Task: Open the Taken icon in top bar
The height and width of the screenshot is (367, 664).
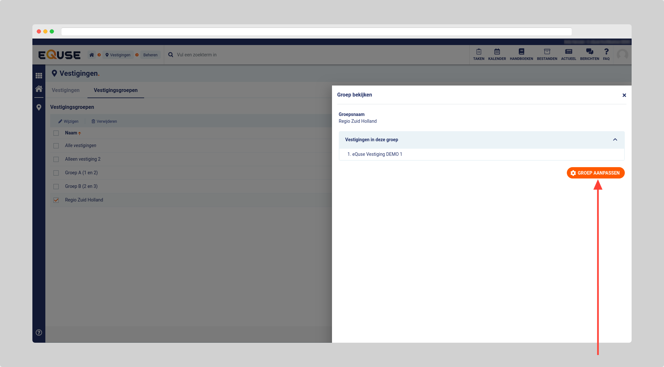Action: (x=478, y=54)
